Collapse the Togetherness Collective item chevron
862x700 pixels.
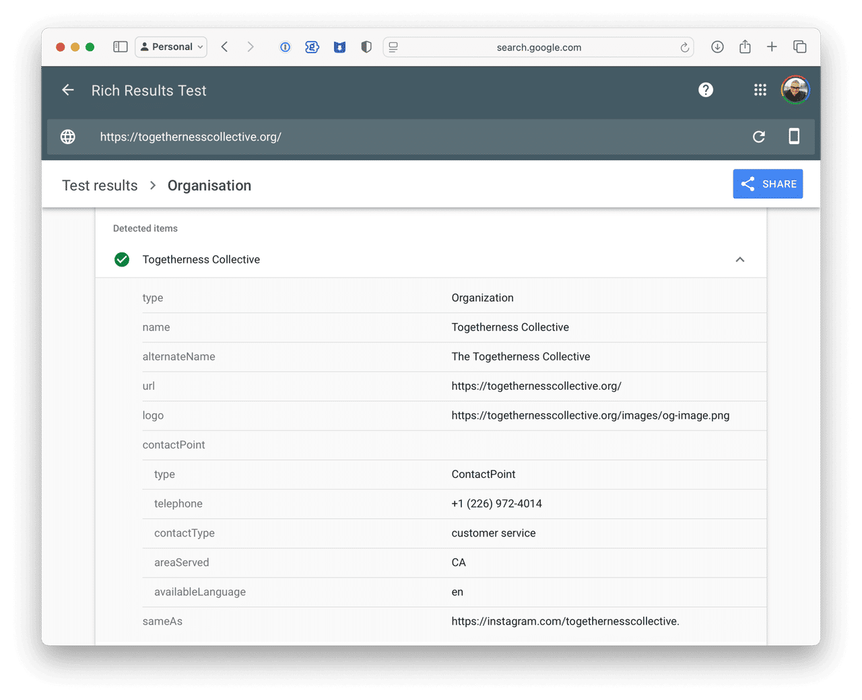click(x=740, y=260)
